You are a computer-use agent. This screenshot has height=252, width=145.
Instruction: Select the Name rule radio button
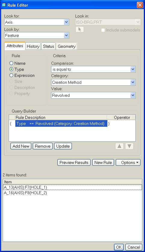point(11,63)
